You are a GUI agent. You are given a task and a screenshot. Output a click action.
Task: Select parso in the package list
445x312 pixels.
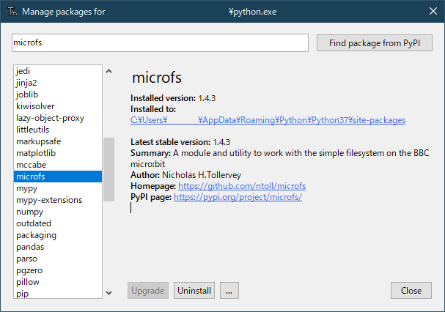tap(58, 259)
